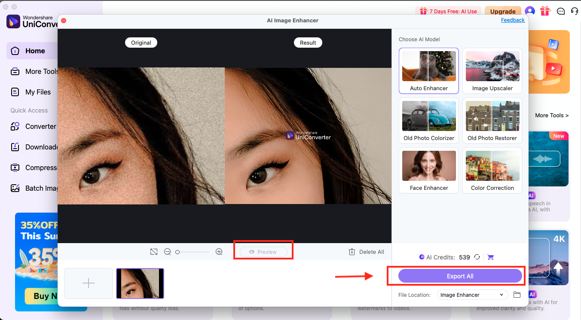
Task: Click the Choose AI Model heading
Action: click(x=419, y=39)
